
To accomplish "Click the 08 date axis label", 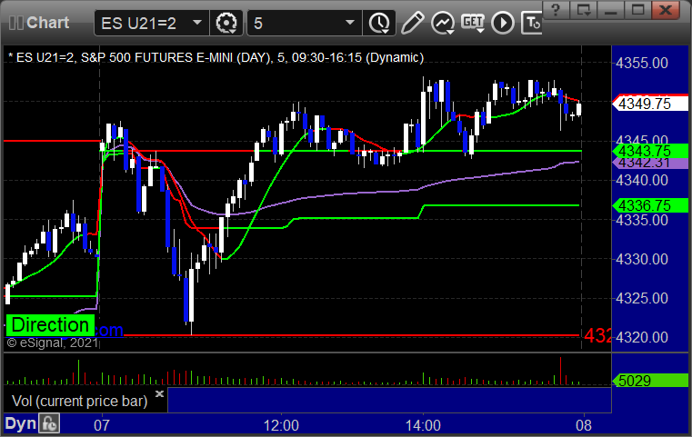I will (584, 426).
